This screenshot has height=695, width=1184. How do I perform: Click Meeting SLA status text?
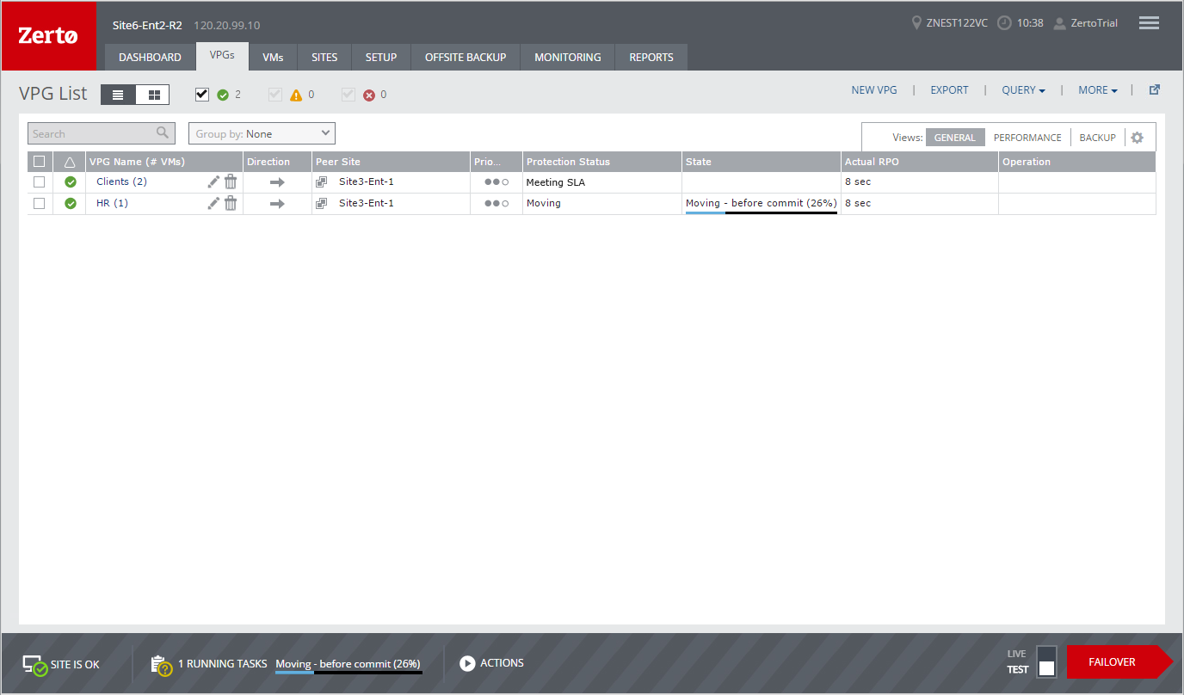pos(556,182)
